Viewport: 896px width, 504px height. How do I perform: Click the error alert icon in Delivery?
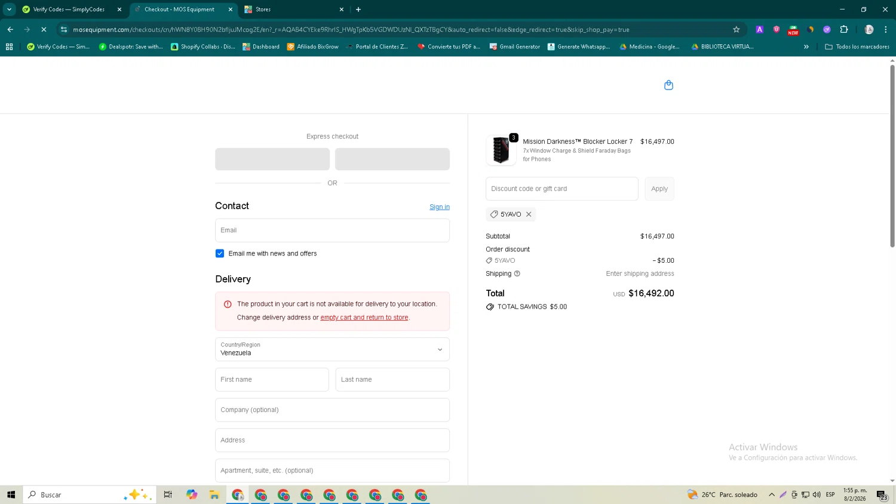tap(228, 305)
